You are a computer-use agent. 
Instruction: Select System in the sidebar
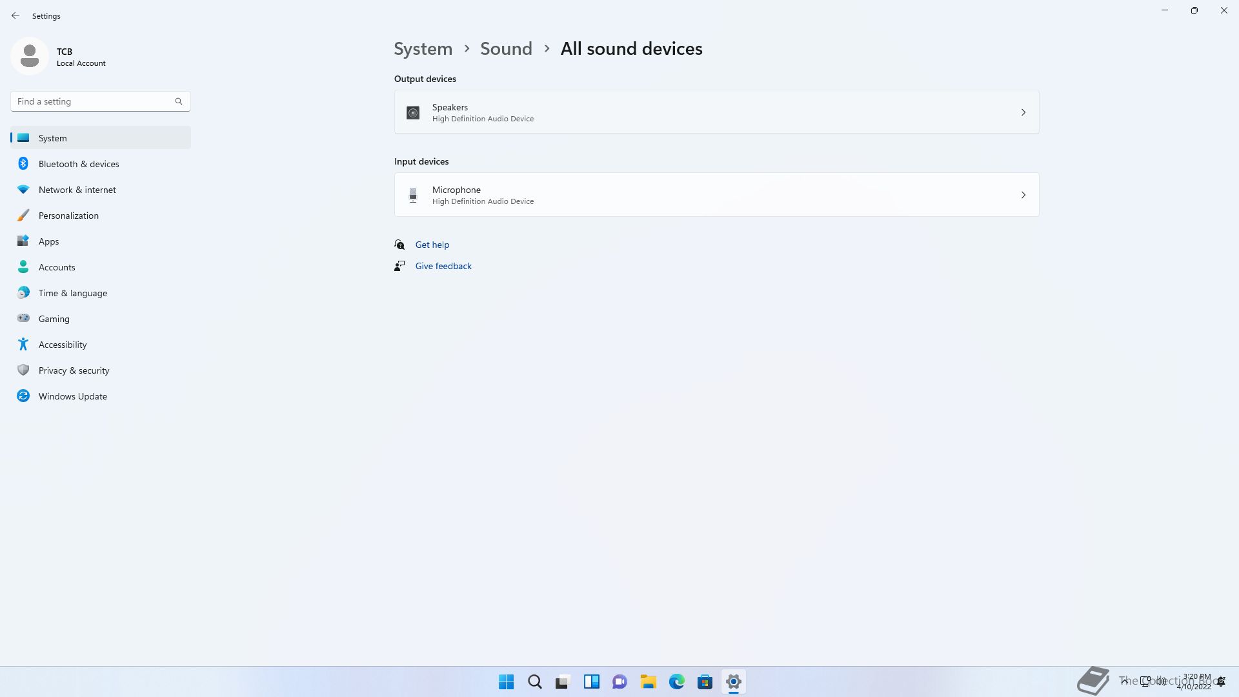101,138
